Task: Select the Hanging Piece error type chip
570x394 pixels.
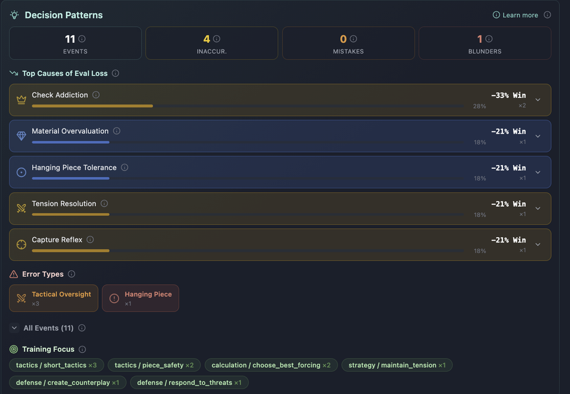Action: coord(140,298)
